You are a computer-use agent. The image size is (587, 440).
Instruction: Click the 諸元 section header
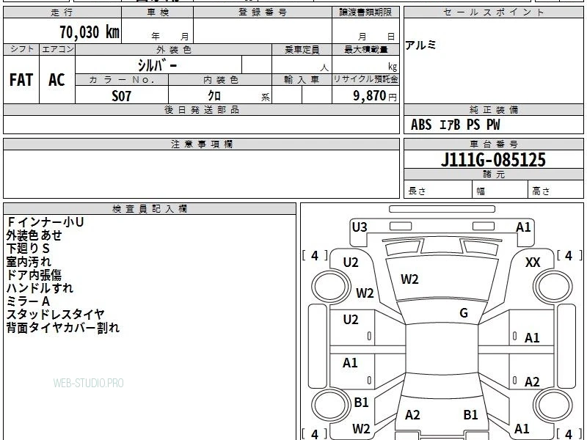[493, 175]
